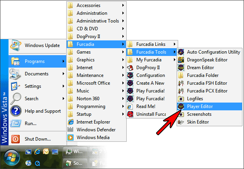Click the Help and Support question icon
244x169 pixels.
pos(16,111)
